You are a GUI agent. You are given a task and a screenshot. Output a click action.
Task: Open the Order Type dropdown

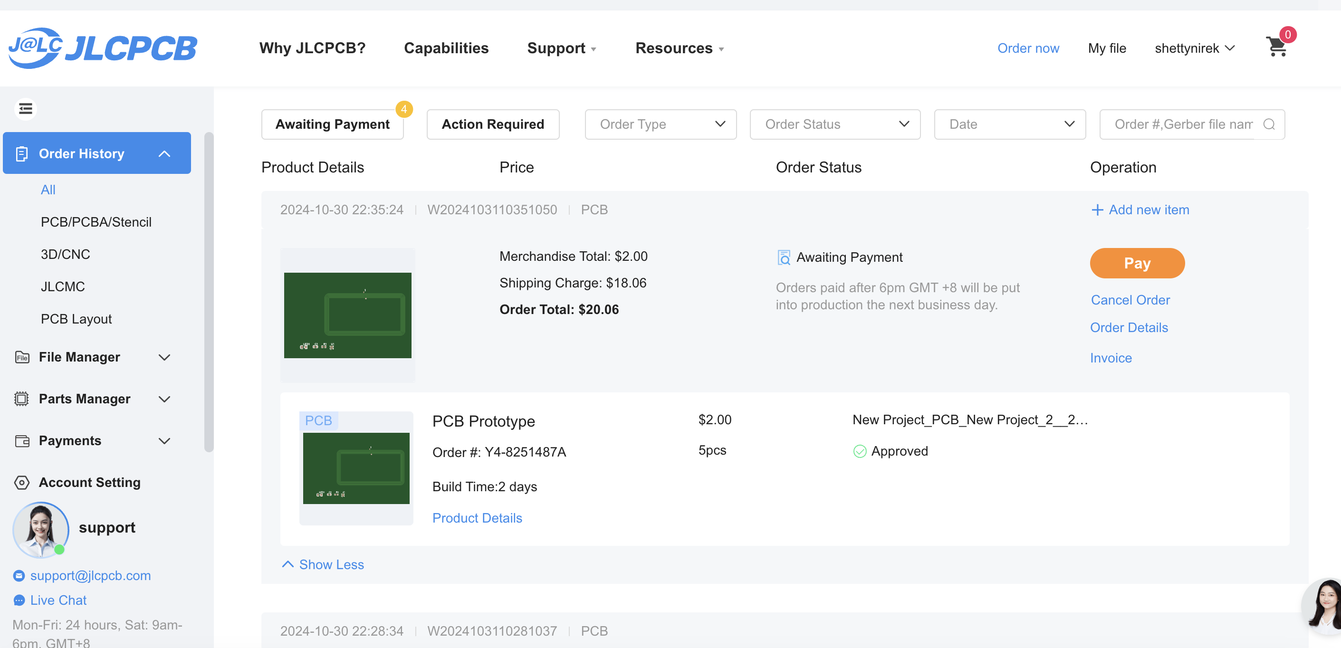(660, 124)
